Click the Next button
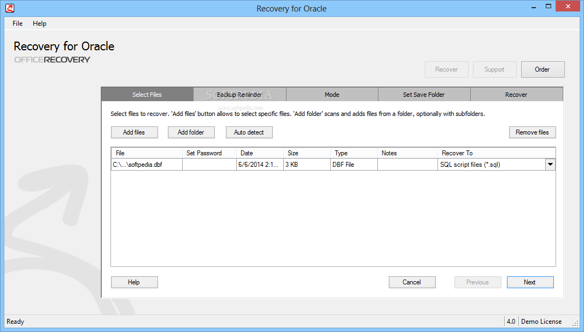584x332 pixels. coord(530,282)
